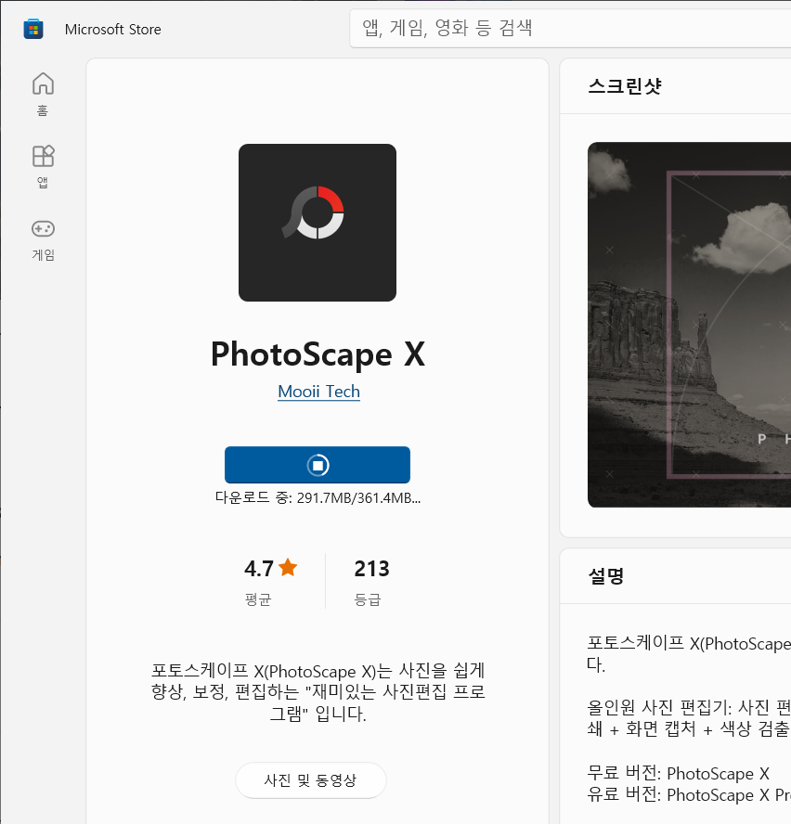The width and height of the screenshot is (791, 824).
Task: Click the 4.7 average rating
Action: (x=259, y=569)
